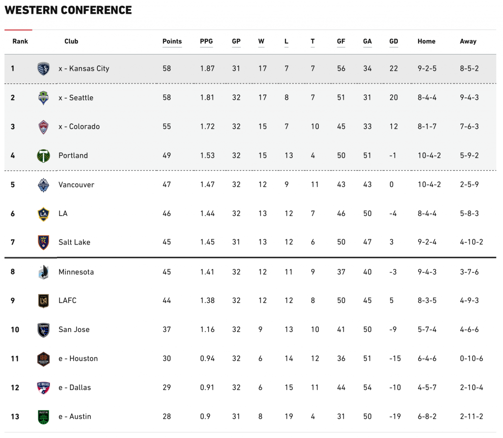Click the Real Salt Lake club logo
This screenshot has height=438, width=503.
coord(44,242)
